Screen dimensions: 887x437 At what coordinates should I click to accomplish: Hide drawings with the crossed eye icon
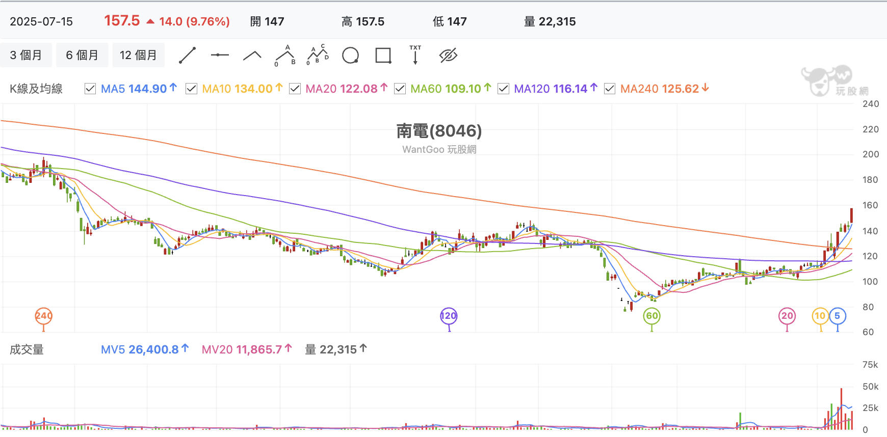click(x=448, y=55)
